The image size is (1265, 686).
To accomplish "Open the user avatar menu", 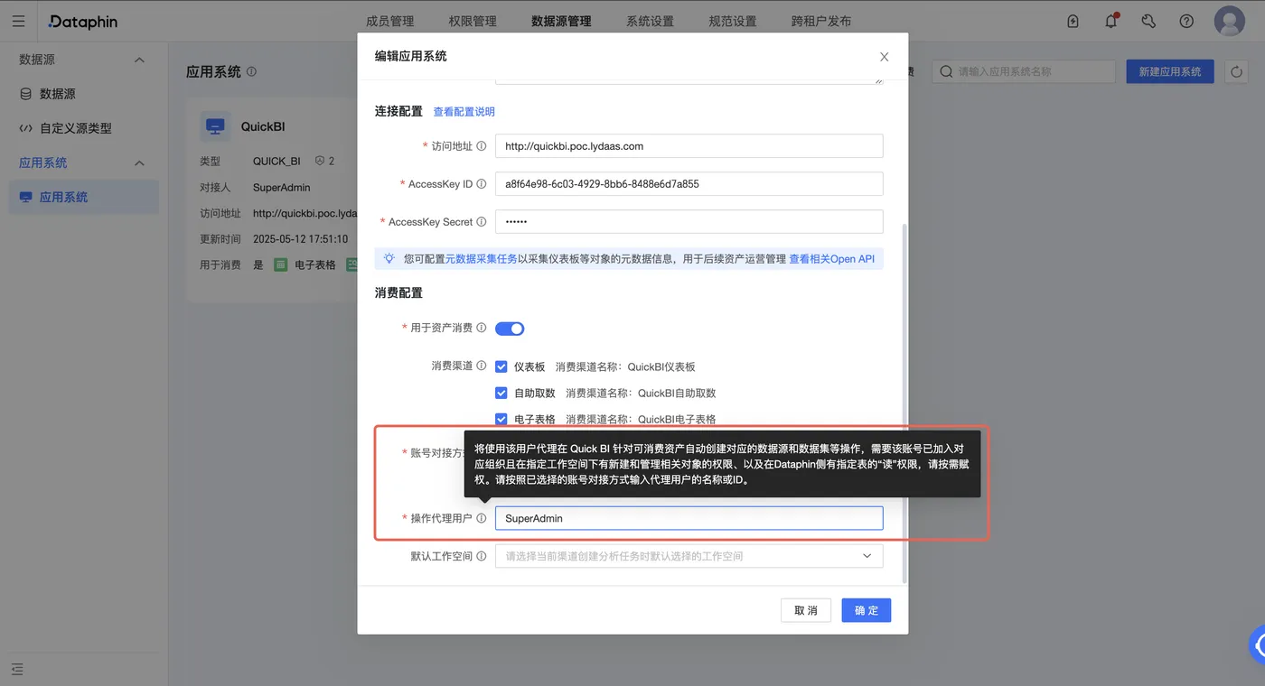I will 1230,21.
